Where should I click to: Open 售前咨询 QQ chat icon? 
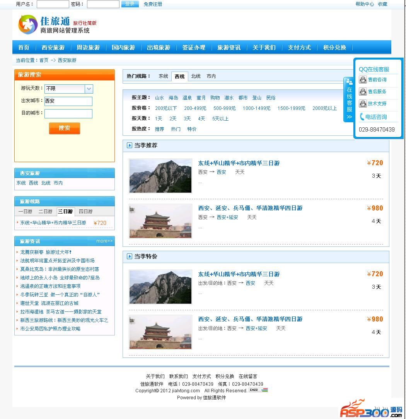[x=362, y=80]
